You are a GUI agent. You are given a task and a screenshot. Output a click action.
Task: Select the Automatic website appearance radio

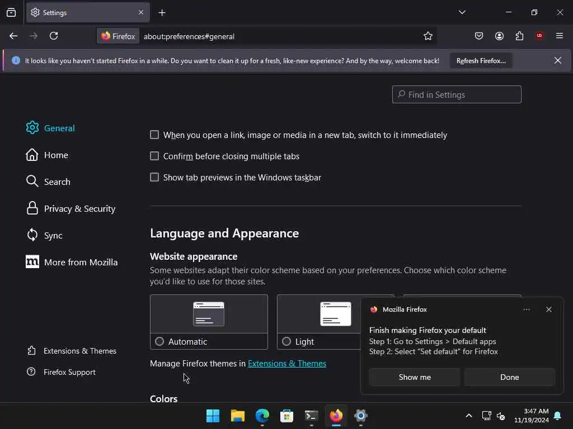159,341
